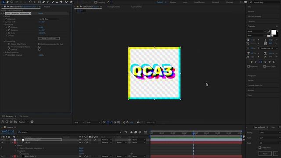Expand the Hue Shift property
The height and width of the screenshot is (158, 281).
pos(4,22)
